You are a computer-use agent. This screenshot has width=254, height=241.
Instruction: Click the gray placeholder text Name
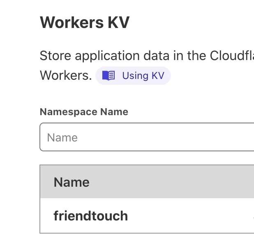[x=62, y=138]
